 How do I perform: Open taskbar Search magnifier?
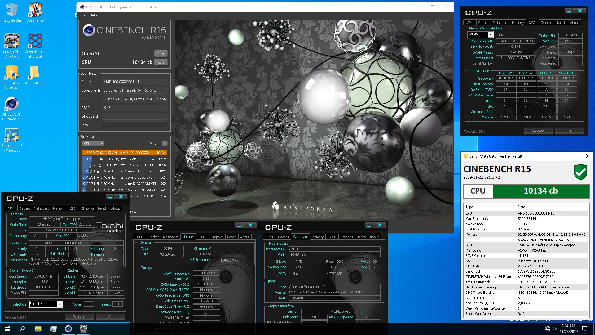point(22,329)
